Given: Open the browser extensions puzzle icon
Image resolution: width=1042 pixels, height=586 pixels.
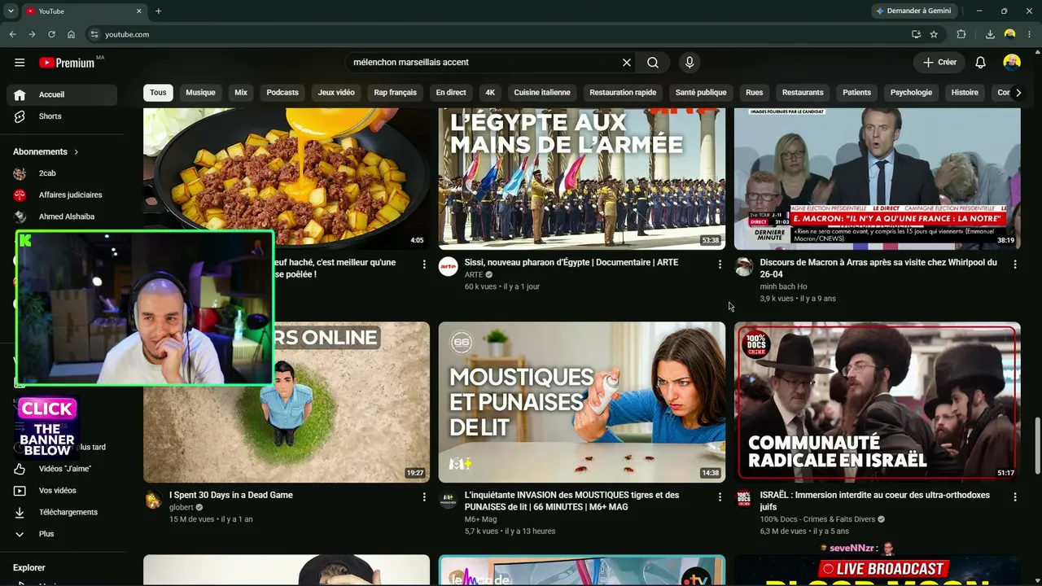Looking at the screenshot, I should point(961,34).
